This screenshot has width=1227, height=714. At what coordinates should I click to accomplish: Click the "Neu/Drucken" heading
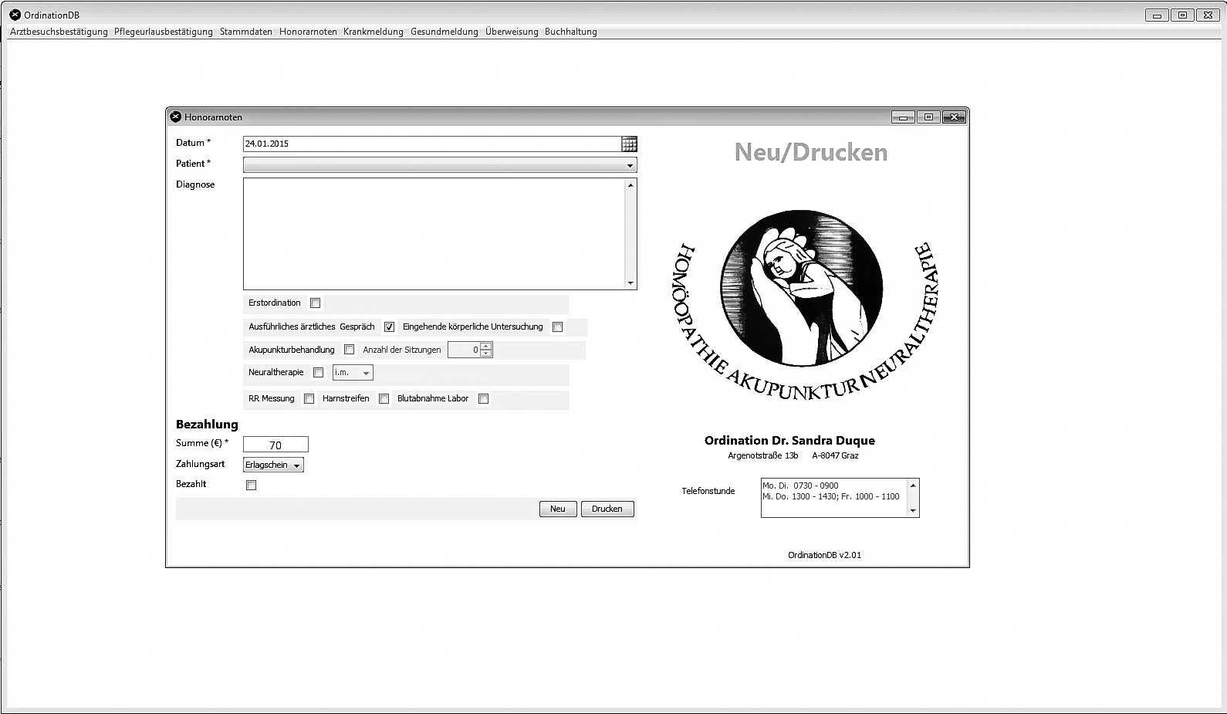tap(811, 152)
